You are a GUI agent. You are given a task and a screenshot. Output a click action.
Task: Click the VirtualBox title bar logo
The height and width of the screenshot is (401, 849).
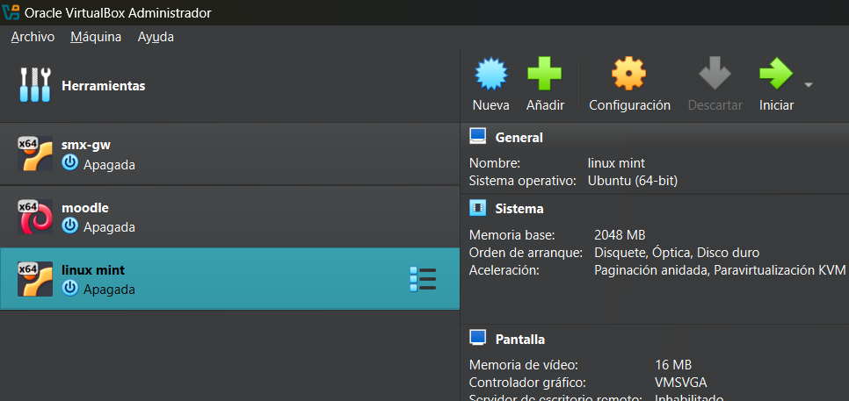(11, 12)
